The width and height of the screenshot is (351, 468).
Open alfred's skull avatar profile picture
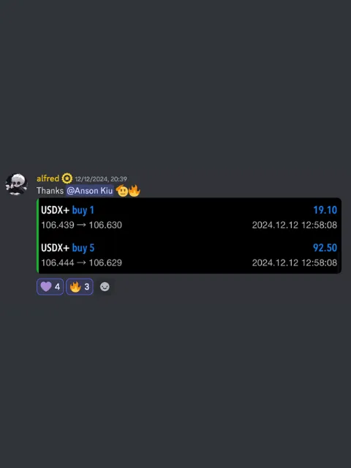click(17, 184)
